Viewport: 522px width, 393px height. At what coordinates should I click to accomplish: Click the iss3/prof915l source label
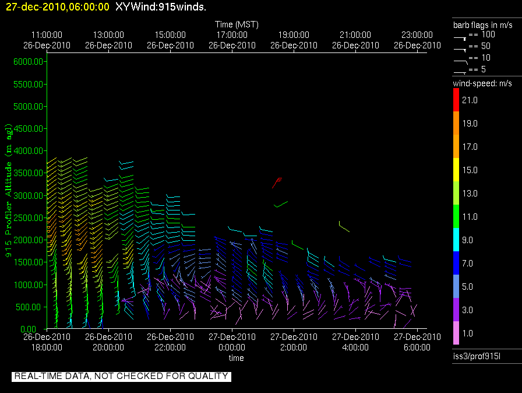click(x=475, y=356)
